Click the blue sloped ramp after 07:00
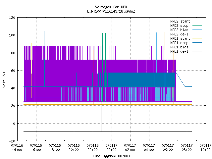212x159 pixels. [180, 79]
